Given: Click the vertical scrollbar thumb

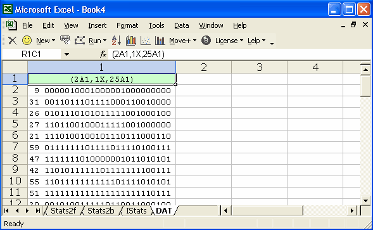Looking at the screenshot, I should [365, 86].
